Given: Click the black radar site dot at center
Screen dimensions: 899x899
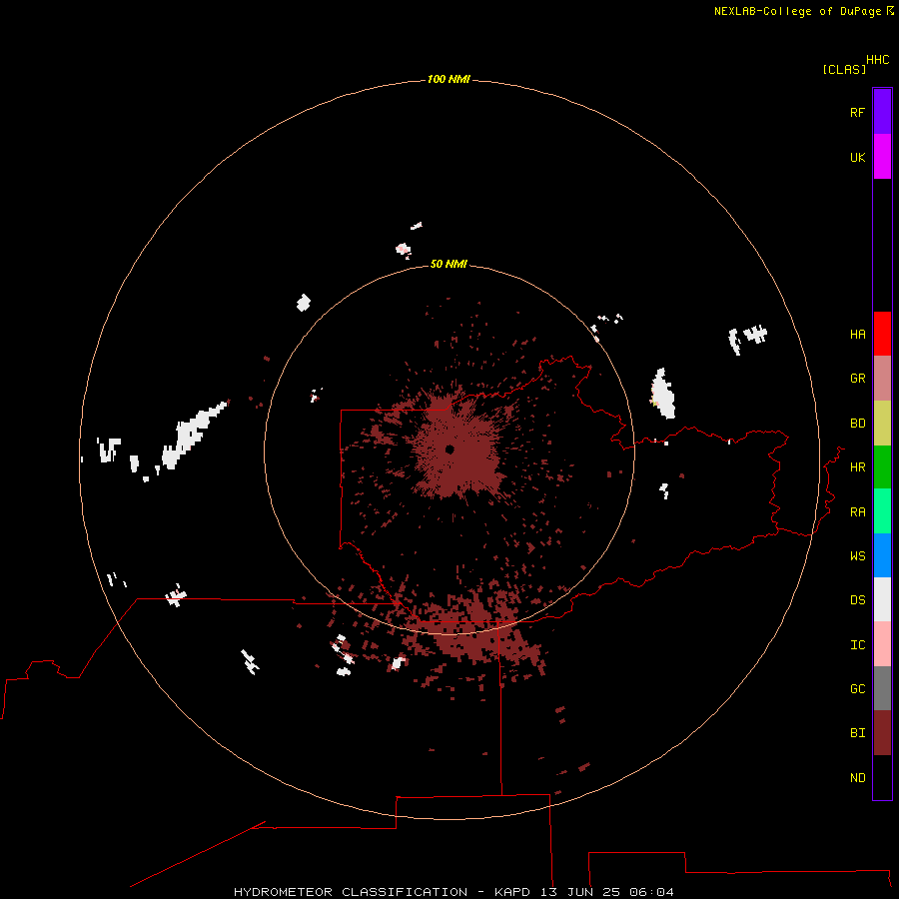Looking at the screenshot, I should pos(449,449).
